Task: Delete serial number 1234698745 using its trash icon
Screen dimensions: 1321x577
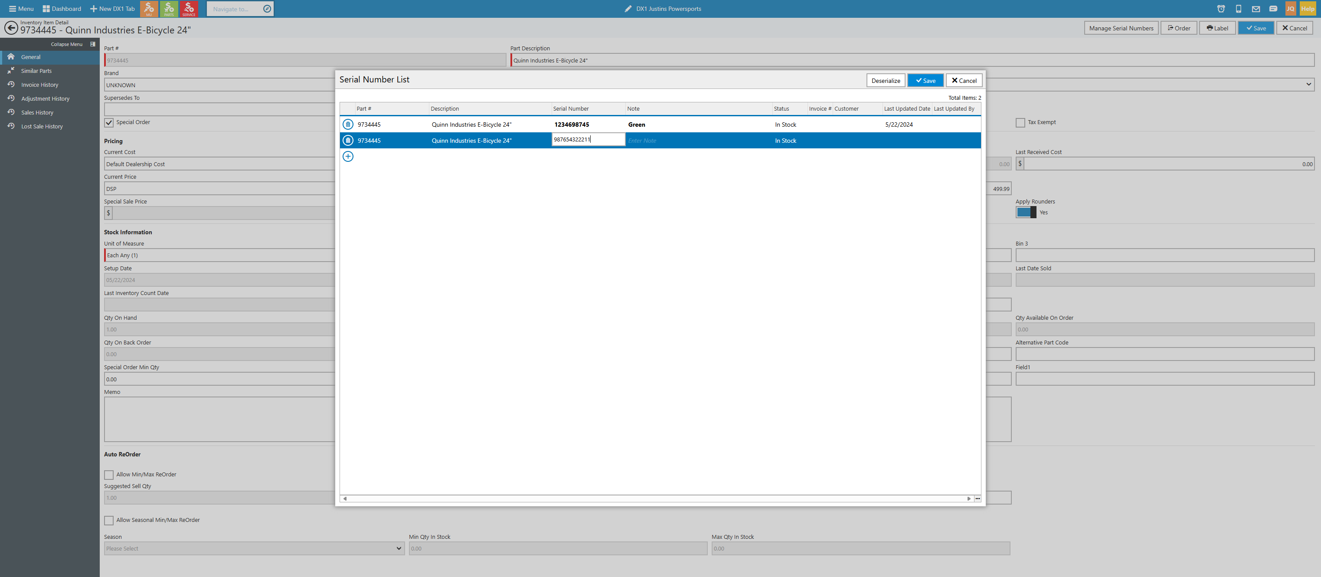Action: click(348, 124)
